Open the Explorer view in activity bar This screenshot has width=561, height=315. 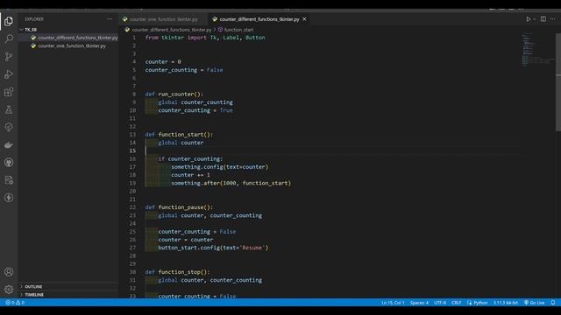9,21
